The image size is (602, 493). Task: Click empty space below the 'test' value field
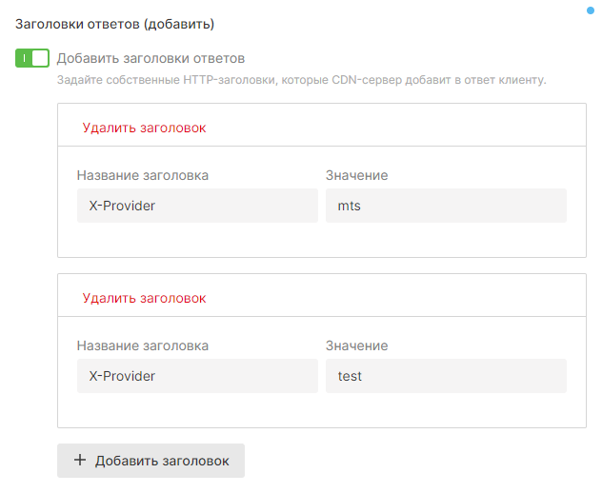446,410
